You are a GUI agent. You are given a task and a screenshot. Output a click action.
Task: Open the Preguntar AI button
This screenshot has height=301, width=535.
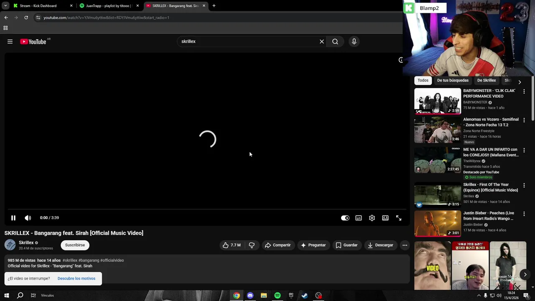tap(313, 245)
